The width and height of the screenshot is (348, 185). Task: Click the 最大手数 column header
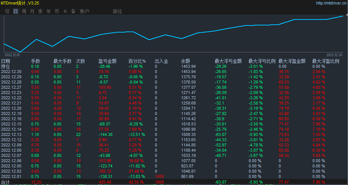(62, 61)
